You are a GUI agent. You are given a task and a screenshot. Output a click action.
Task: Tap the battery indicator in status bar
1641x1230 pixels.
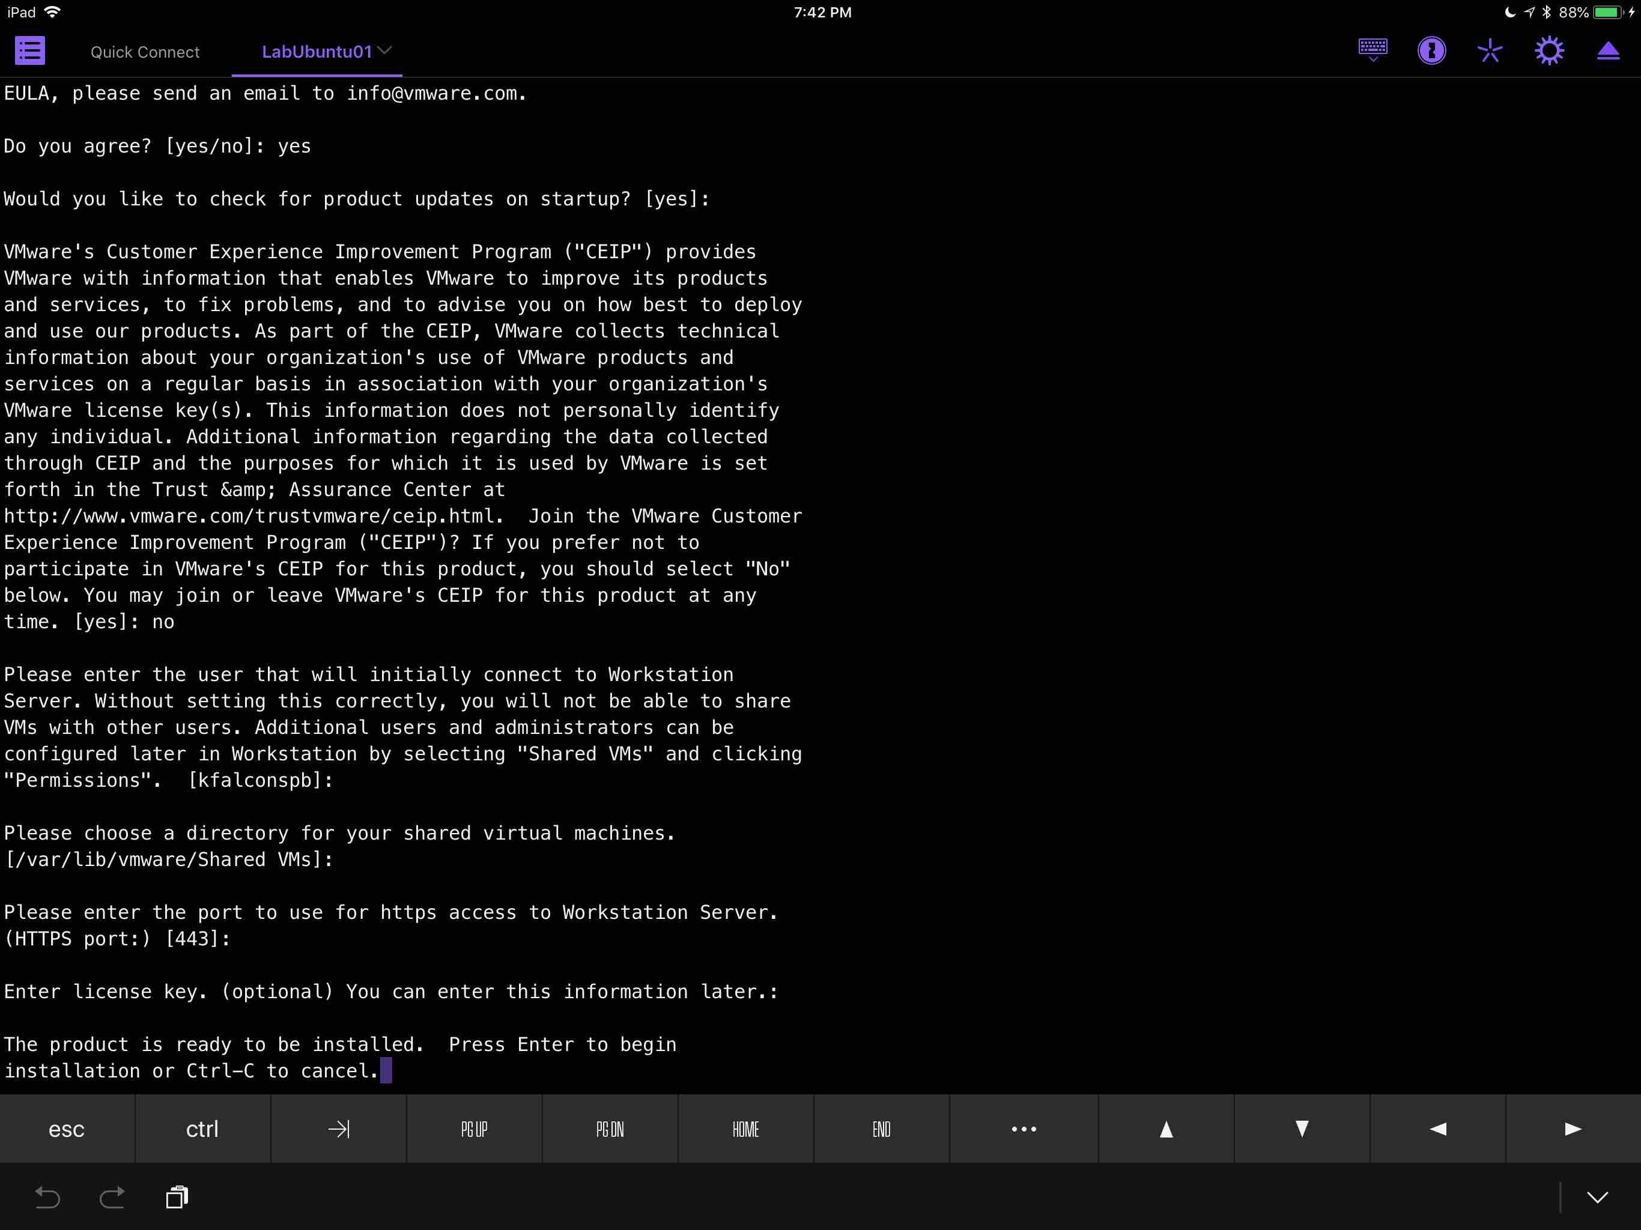tap(1607, 12)
